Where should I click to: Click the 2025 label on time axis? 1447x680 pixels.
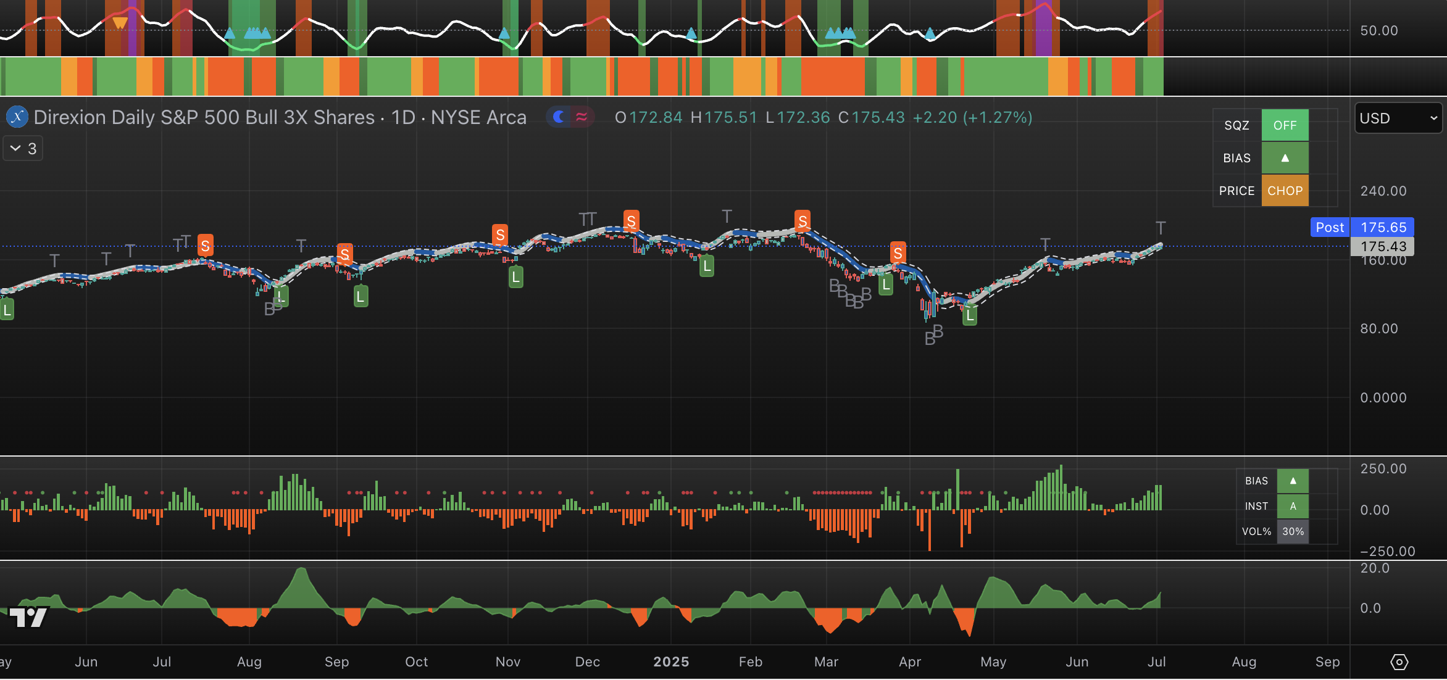pyautogui.click(x=671, y=662)
